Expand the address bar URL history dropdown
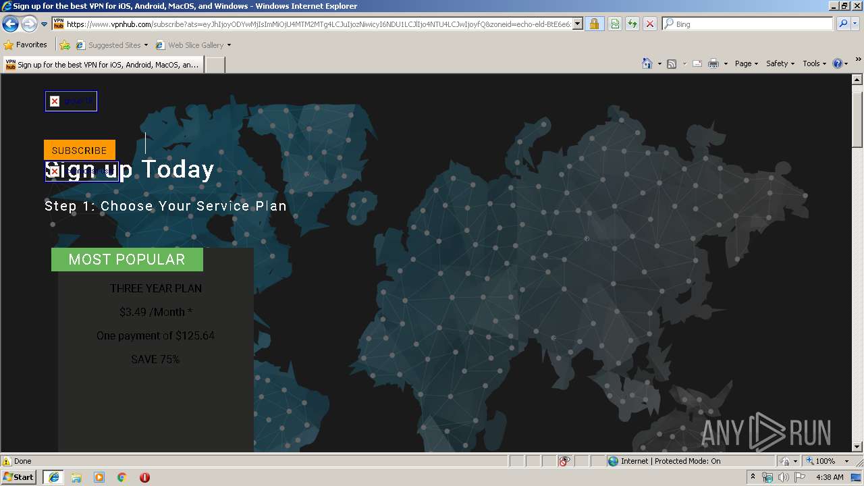The width and height of the screenshot is (864, 486). (578, 24)
